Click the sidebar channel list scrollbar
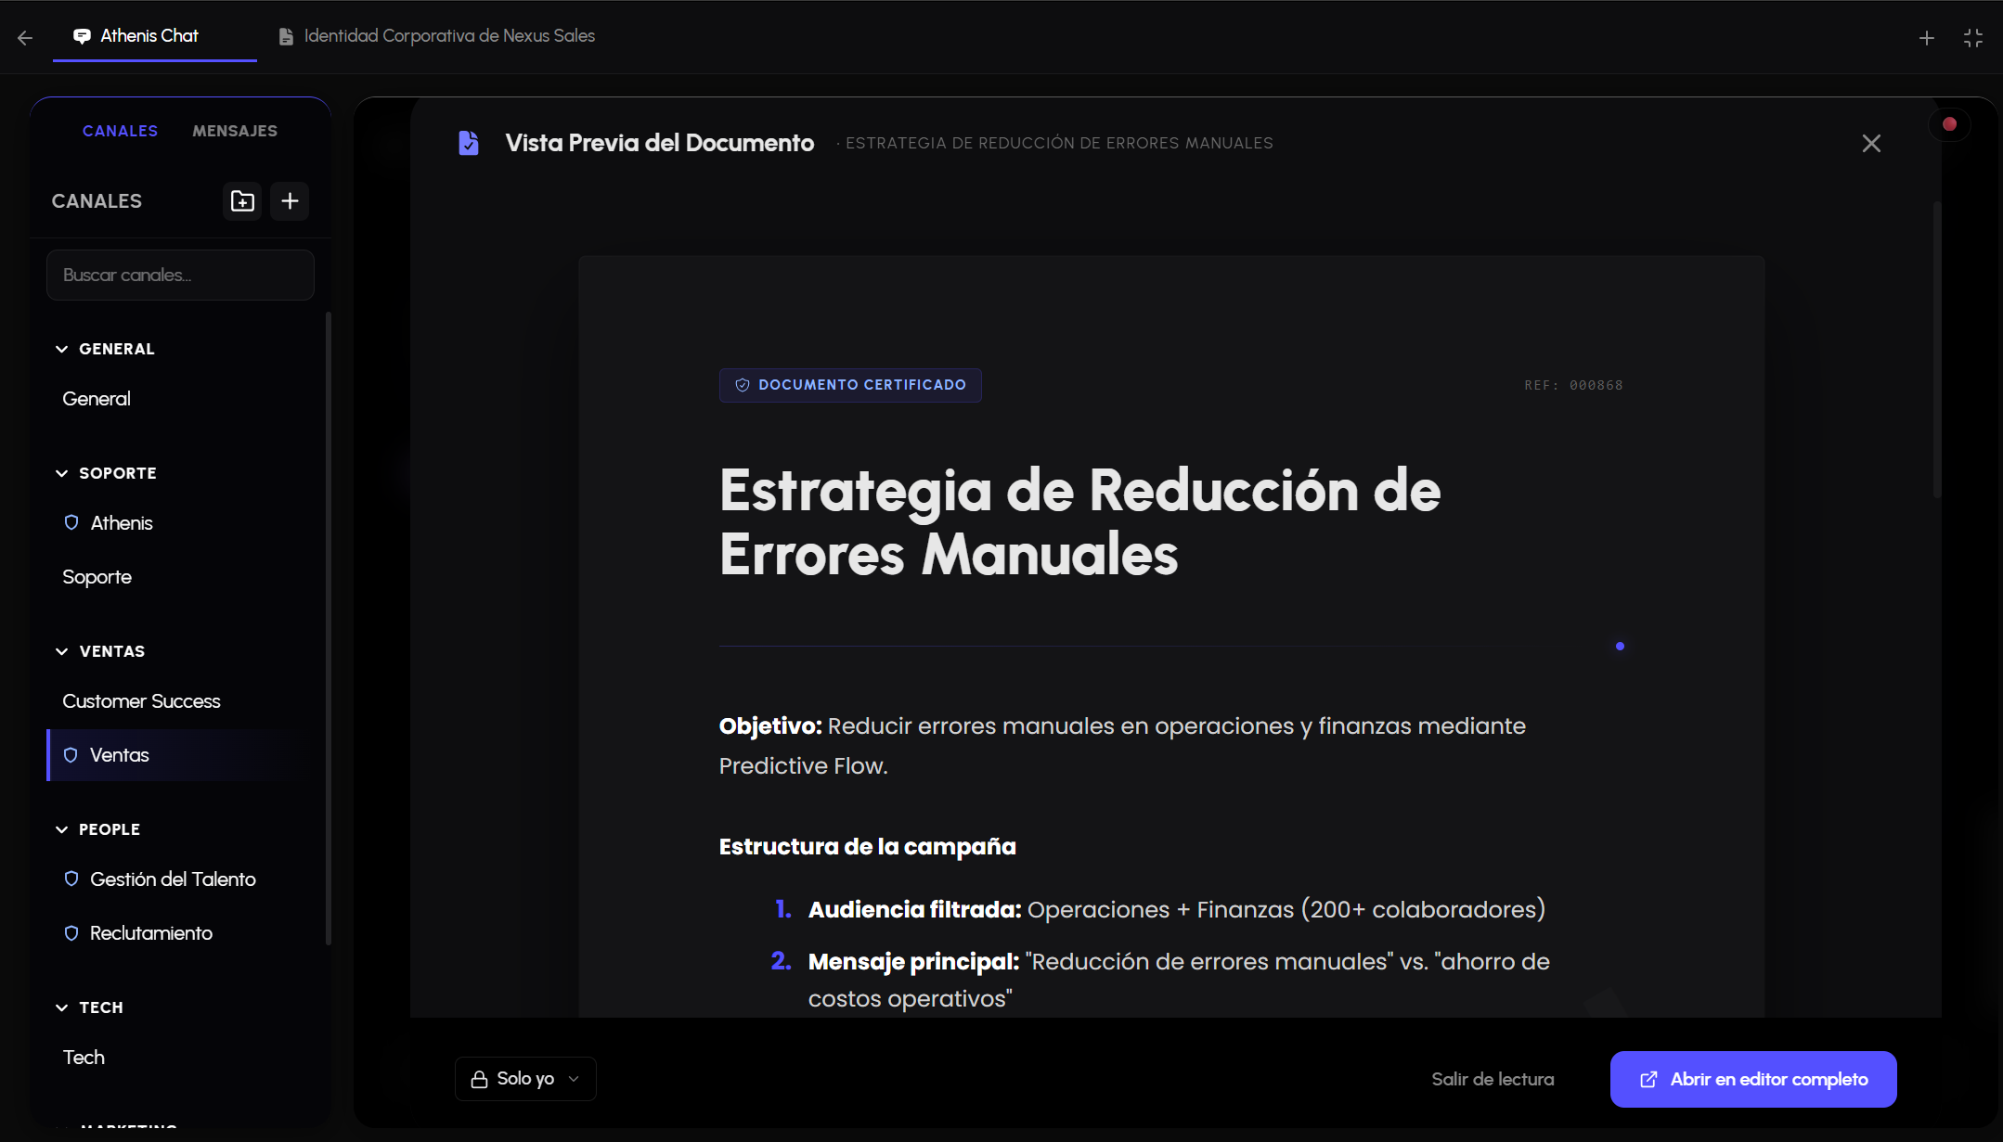The height and width of the screenshot is (1142, 2003). click(x=328, y=628)
